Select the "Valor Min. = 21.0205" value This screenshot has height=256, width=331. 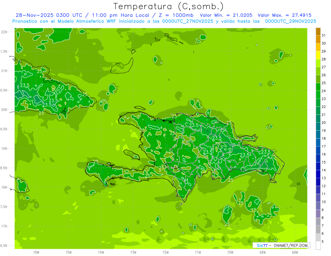click(x=226, y=15)
